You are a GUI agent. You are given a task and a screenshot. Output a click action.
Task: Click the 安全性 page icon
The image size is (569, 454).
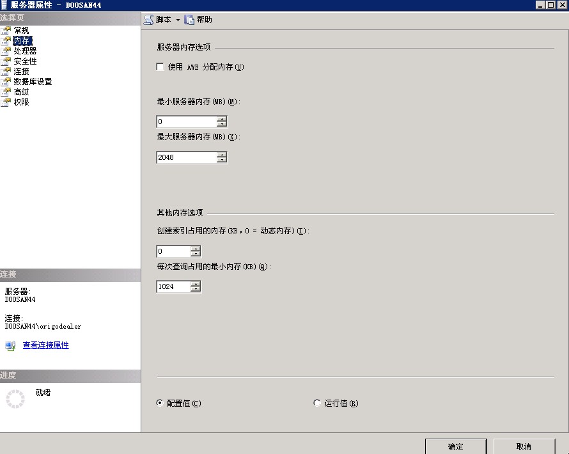click(6, 61)
